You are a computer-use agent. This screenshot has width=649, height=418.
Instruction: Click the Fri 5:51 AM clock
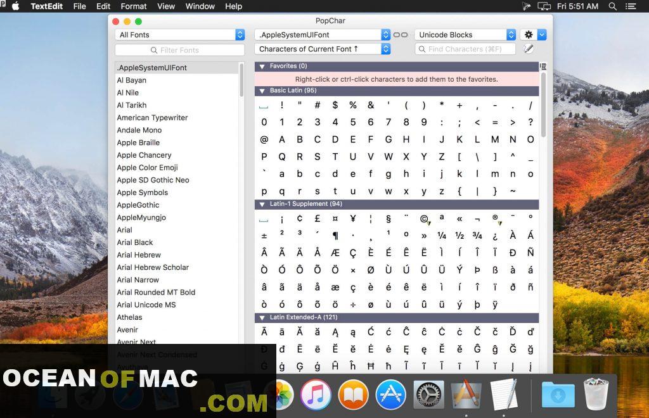click(x=578, y=6)
